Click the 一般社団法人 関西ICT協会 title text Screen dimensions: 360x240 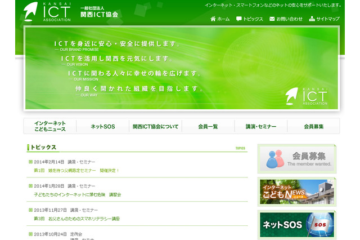coord(99,12)
